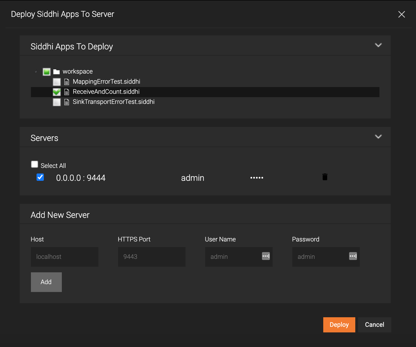Close the Deploy Siddhi Apps dialog

point(401,14)
